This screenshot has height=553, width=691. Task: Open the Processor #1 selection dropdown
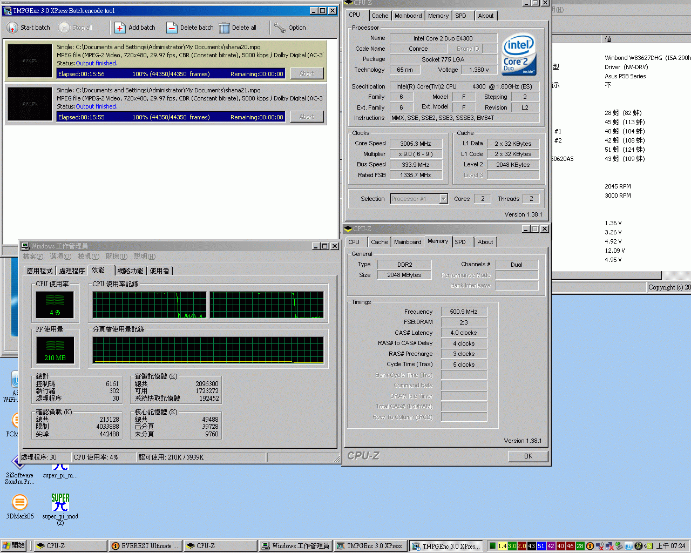[x=443, y=199]
